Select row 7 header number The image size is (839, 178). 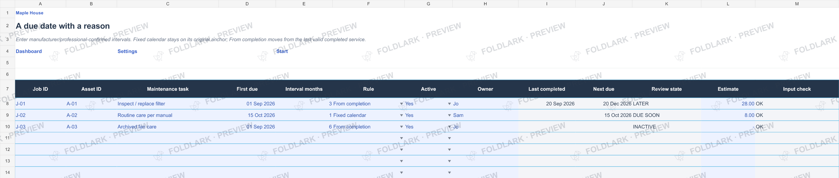(7, 89)
